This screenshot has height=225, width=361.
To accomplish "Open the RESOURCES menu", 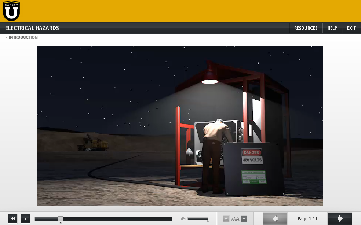I will [306, 28].
